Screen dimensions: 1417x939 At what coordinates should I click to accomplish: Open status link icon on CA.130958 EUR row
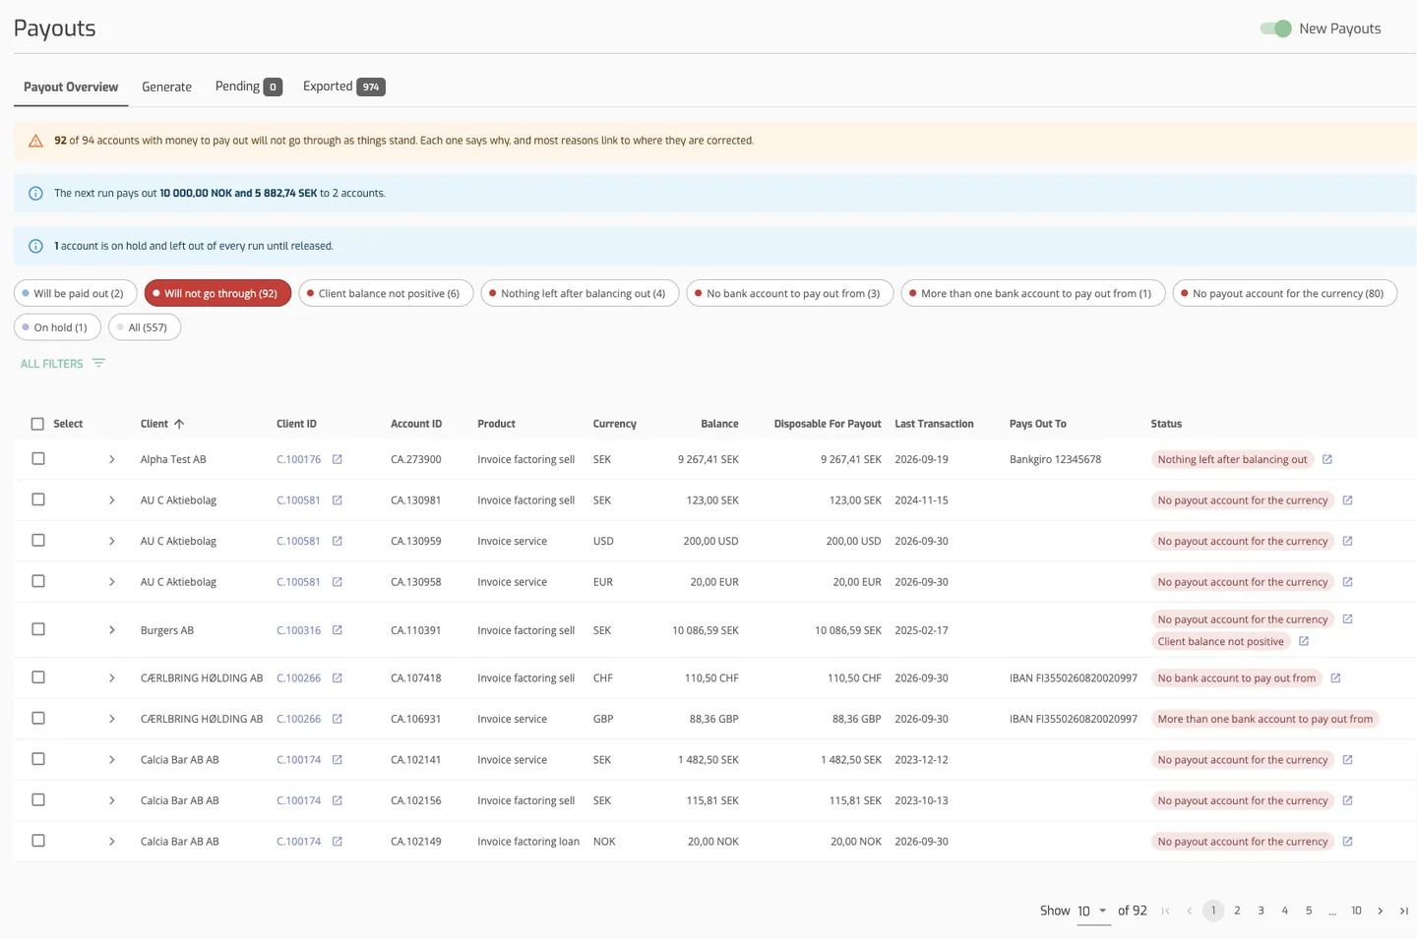tap(1347, 582)
